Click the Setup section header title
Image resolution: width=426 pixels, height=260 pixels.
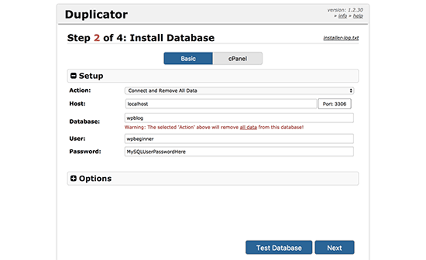click(x=91, y=76)
